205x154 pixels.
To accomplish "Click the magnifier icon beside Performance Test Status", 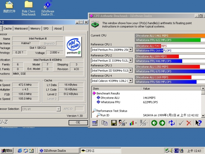I will tap(94, 111).
